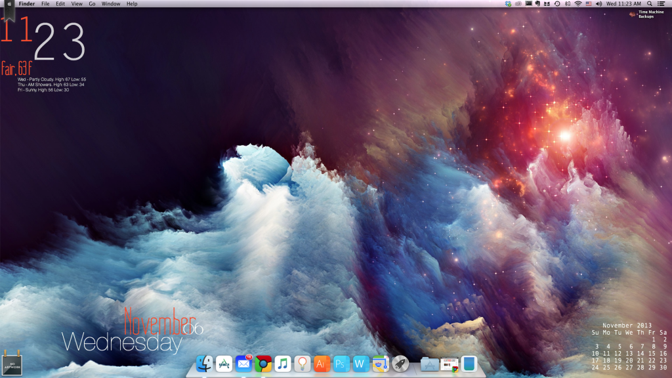Click the white '23' minute clock digits

coord(60,41)
